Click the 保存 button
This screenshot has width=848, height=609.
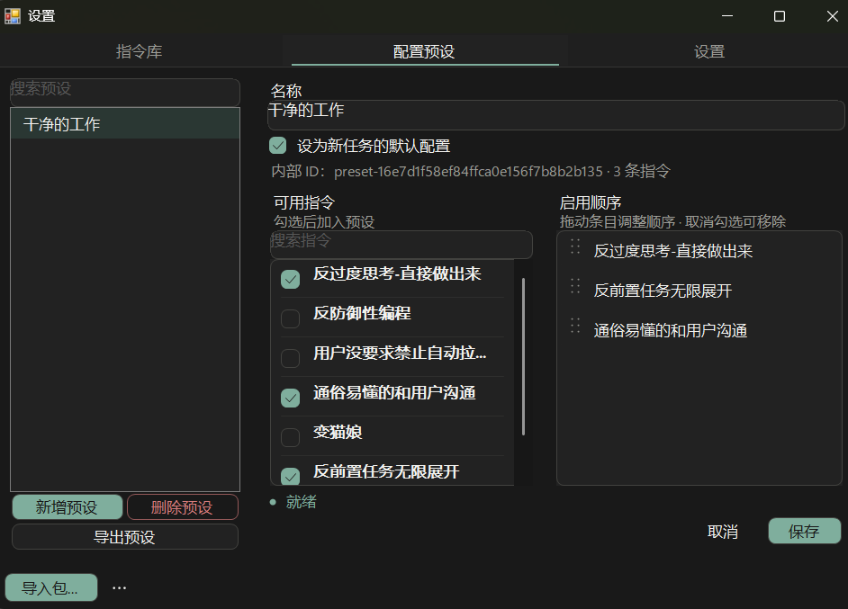[x=804, y=531]
